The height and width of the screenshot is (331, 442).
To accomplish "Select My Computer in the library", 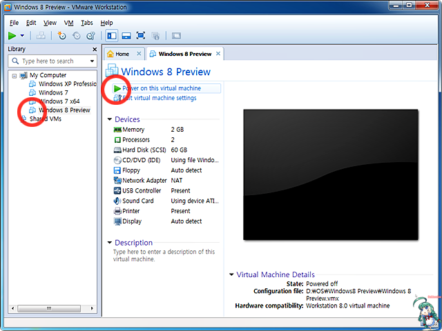I will click(48, 75).
